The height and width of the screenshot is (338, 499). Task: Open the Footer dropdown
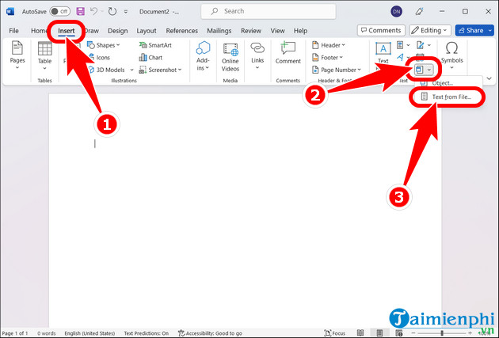(327, 58)
